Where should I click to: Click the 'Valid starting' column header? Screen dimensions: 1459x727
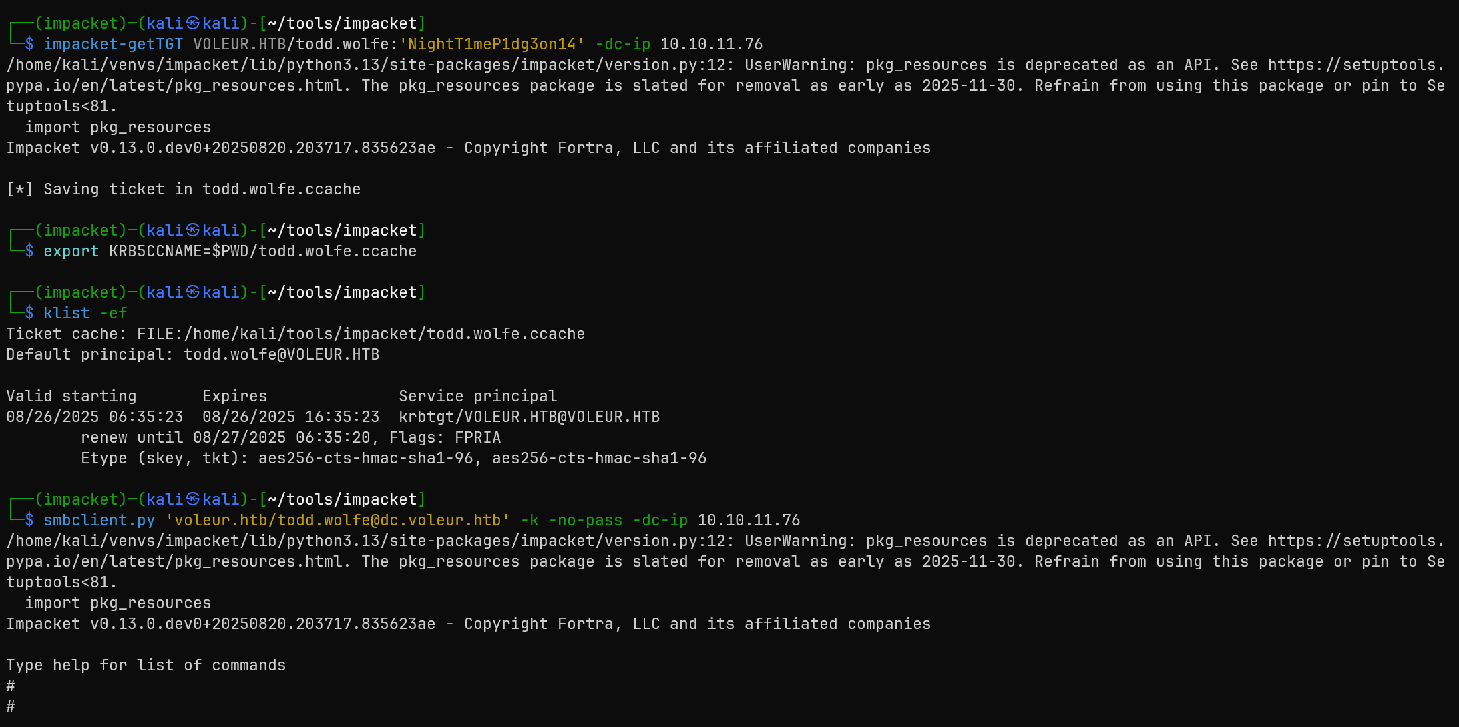point(71,396)
